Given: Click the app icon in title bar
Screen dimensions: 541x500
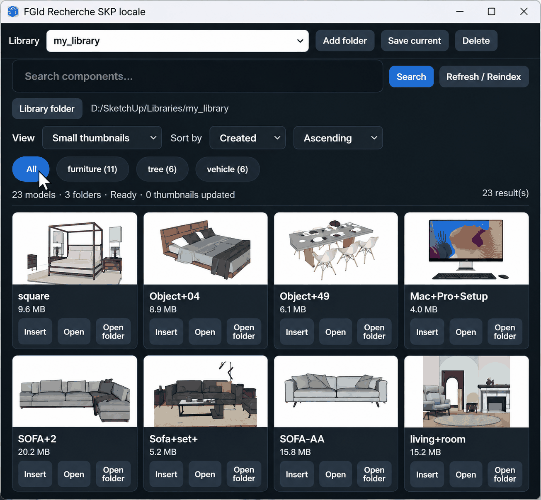Looking at the screenshot, I should click(x=13, y=12).
